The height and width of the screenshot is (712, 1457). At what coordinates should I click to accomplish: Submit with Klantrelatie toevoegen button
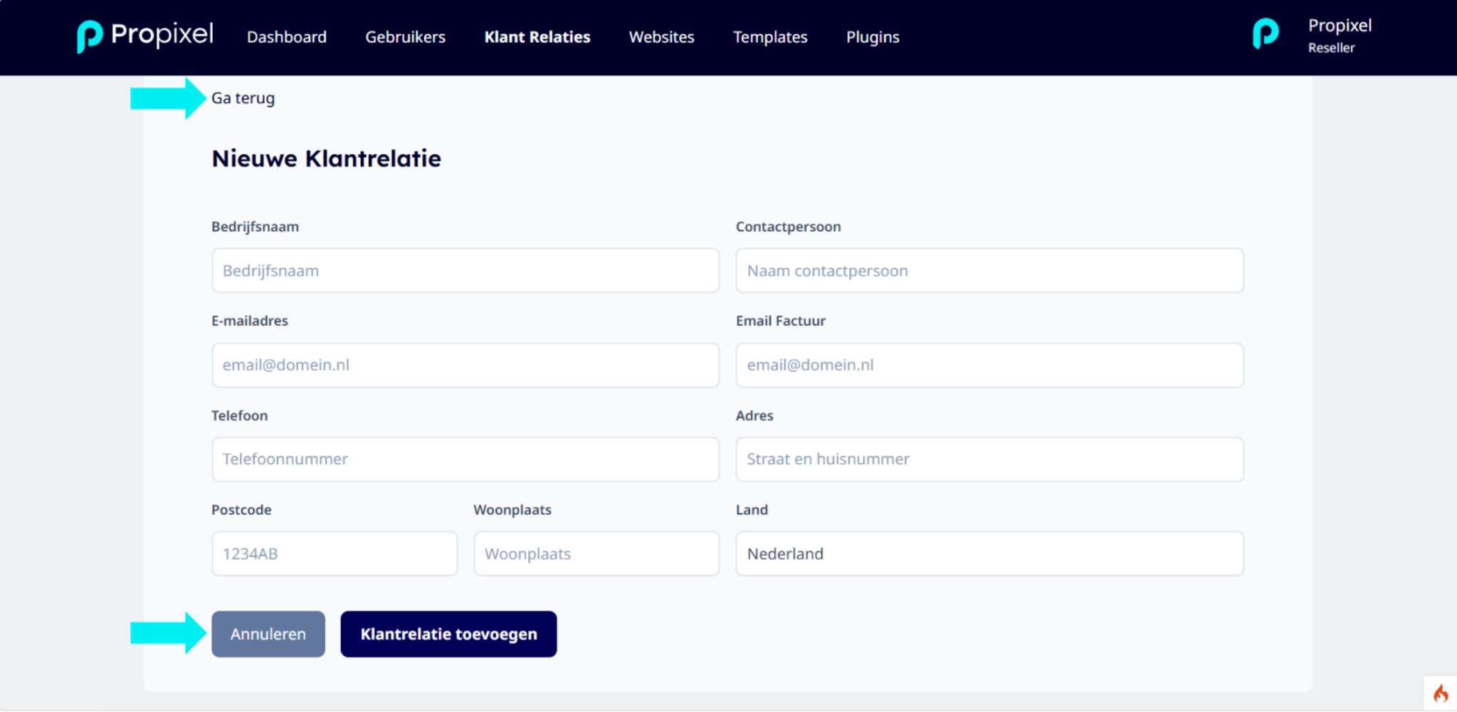[x=448, y=634]
